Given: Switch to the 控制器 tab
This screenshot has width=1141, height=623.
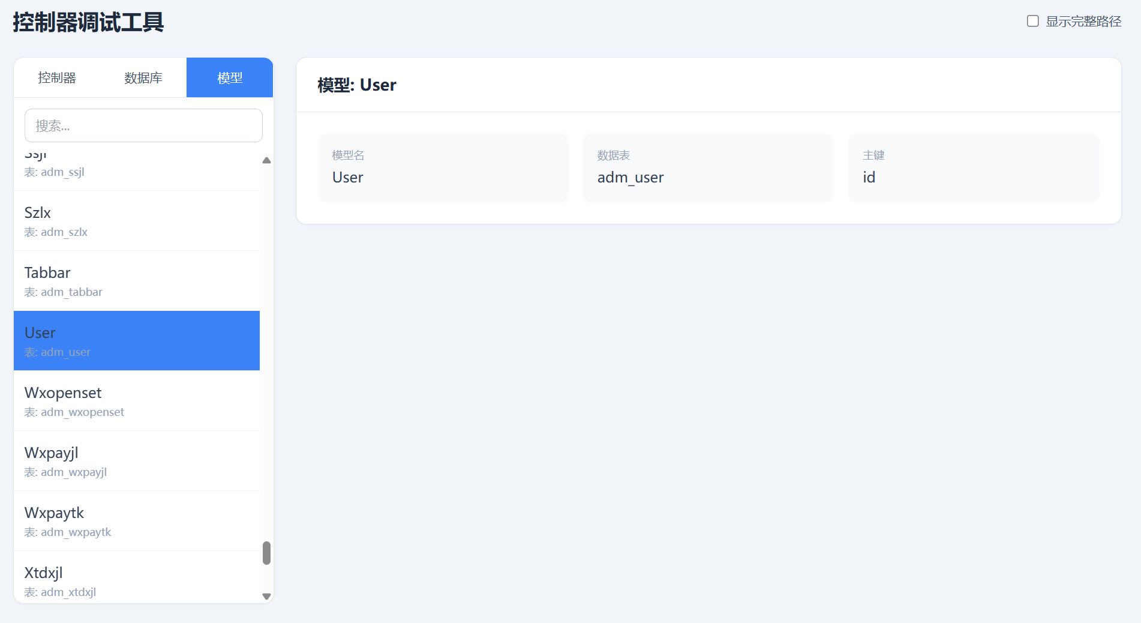Looking at the screenshot, I should coord(57,78).
